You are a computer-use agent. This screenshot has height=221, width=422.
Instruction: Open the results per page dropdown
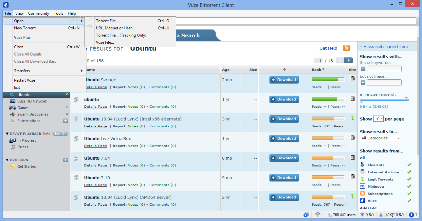point(378,119)
